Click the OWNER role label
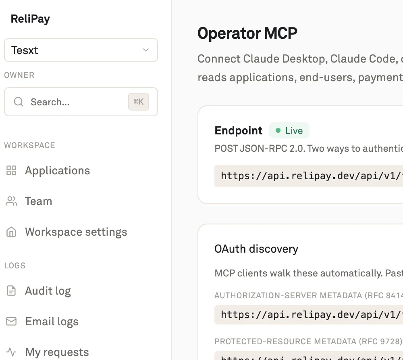The height and width of the screenshot is (360, 403). click(19, 75)
